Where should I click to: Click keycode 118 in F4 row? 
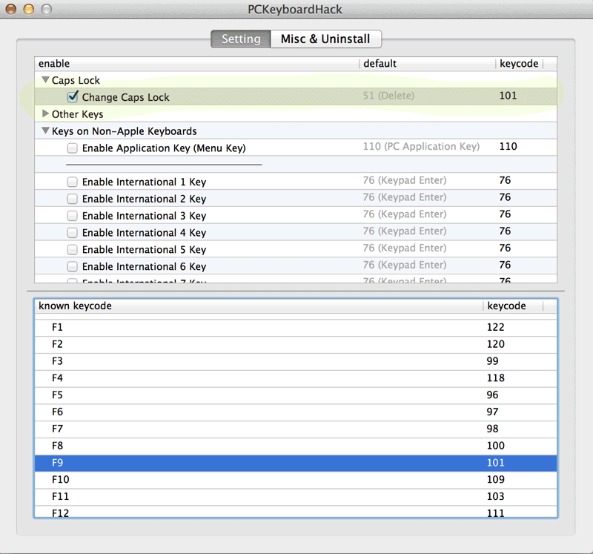coord(495,378)
